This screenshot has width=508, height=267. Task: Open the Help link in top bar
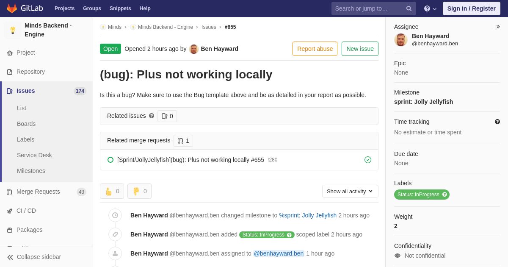145,8
